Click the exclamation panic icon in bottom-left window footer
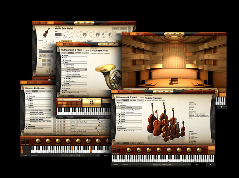Screen dimensions: 239x178 (93, 155)
